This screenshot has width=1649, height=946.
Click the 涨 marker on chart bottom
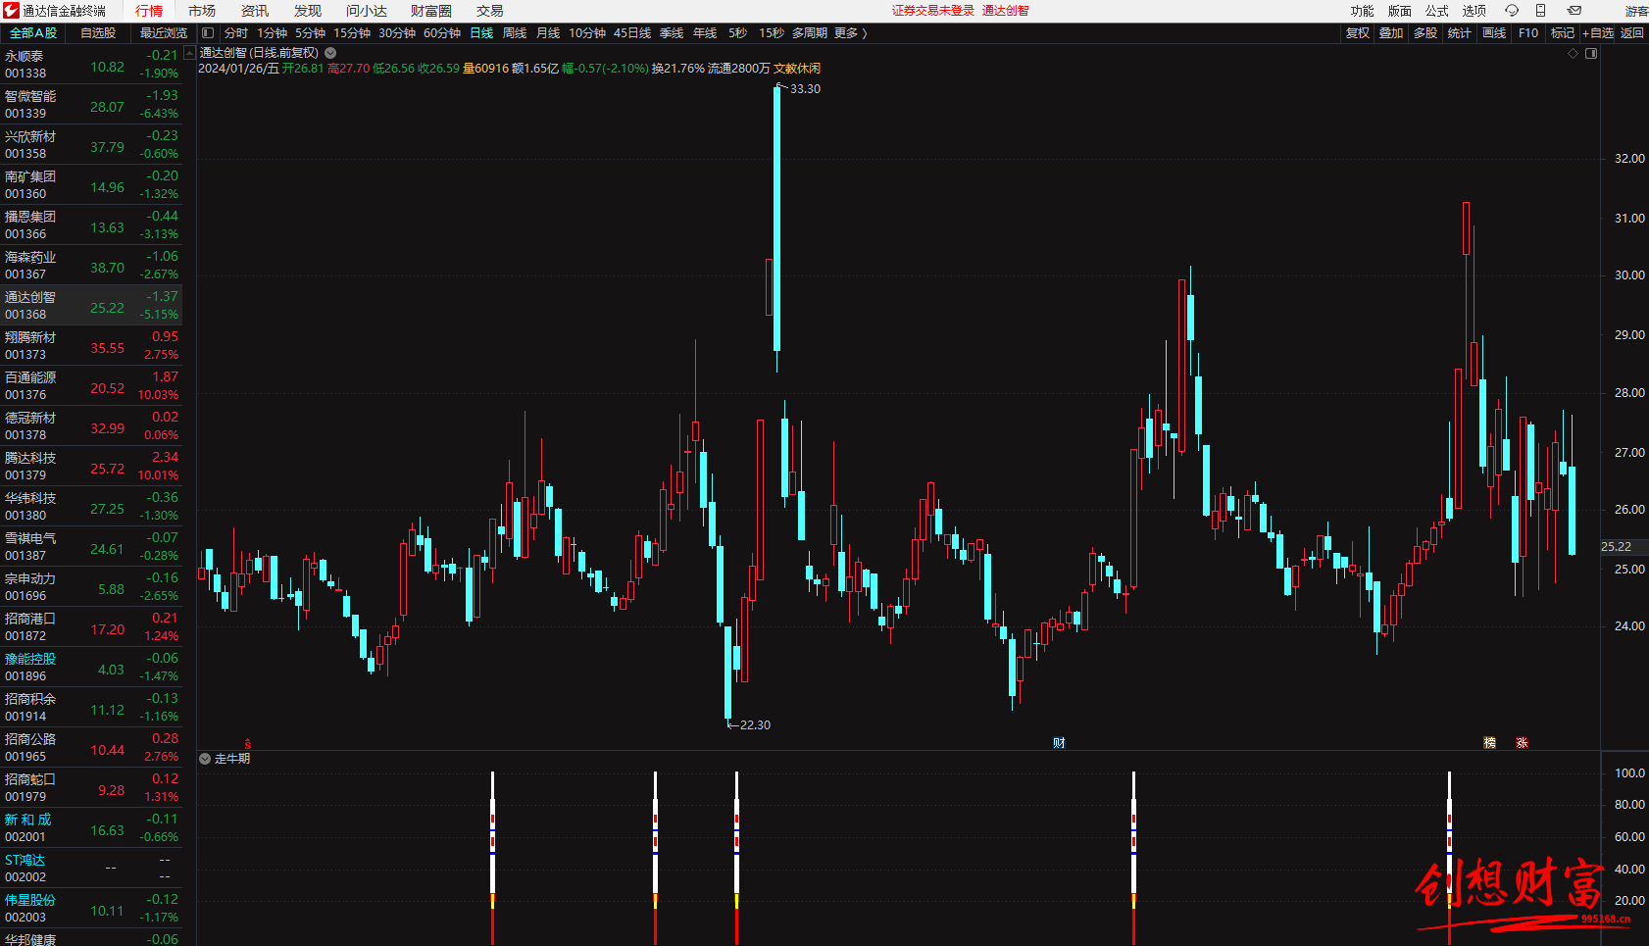(1522, 743)
